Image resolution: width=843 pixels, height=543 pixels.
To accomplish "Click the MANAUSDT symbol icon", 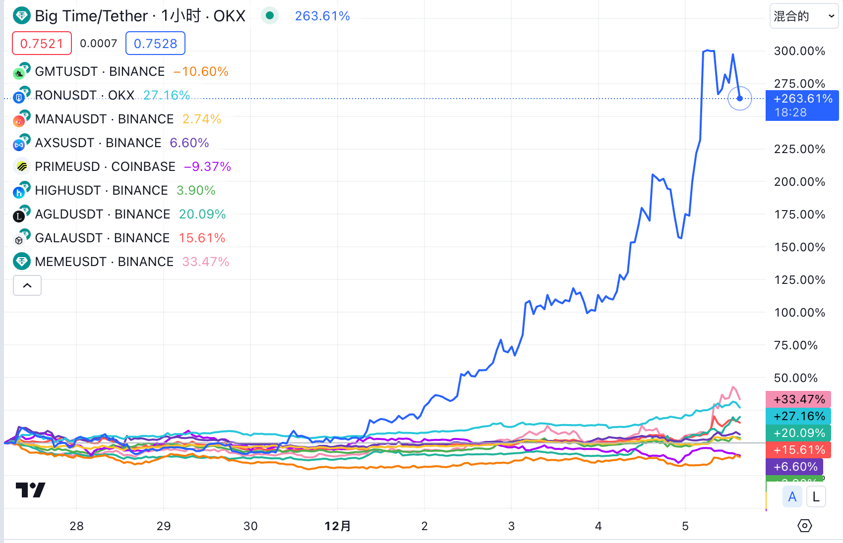I will (21, 119).
